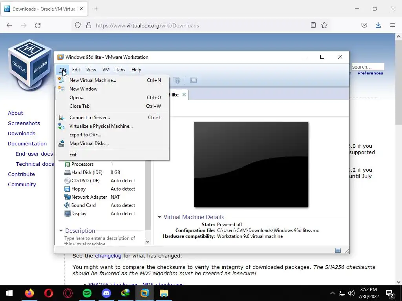Open Spotify from taskbar
Image resolution: width=402 pixels, height=301 pixels.
(87, 293)
